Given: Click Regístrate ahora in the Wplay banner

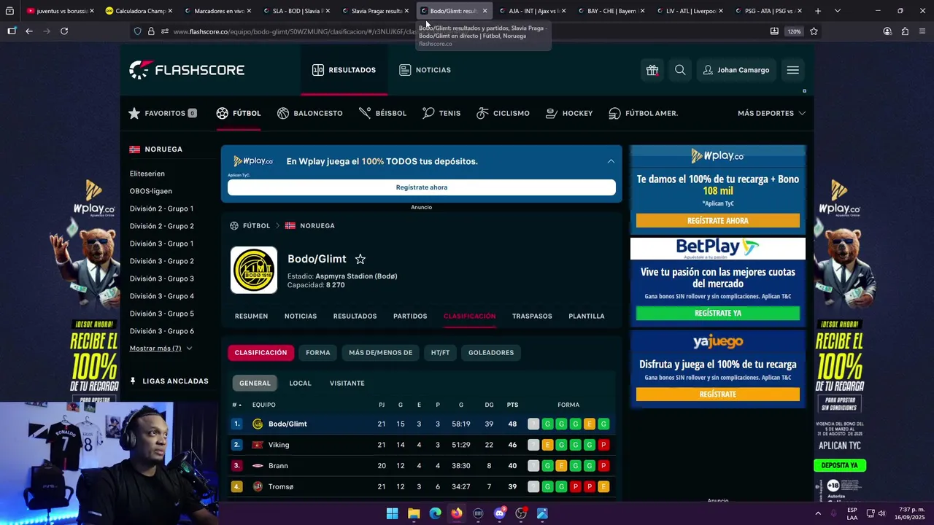Looking at the screenshot, I should pos(422,187).
